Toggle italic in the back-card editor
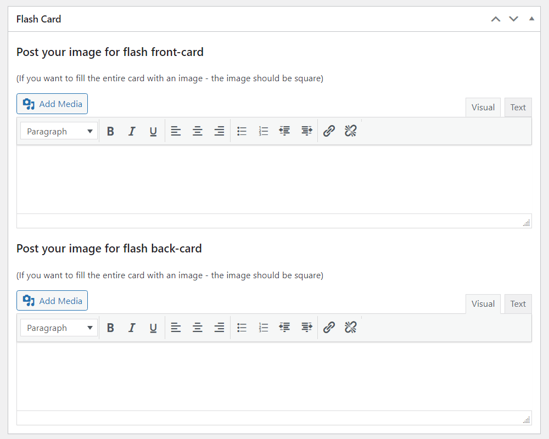 (x=132, y=328)
